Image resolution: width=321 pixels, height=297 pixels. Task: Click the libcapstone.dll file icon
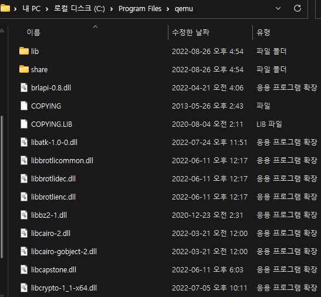[24, 269]
